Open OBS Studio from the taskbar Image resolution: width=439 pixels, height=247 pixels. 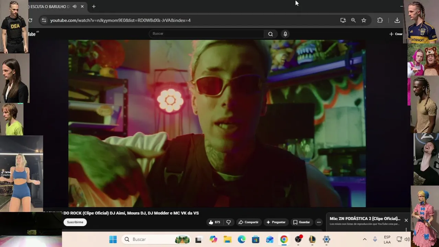point(298,239)
